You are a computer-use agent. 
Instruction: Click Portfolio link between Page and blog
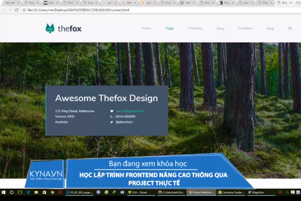tap(195, 28)
